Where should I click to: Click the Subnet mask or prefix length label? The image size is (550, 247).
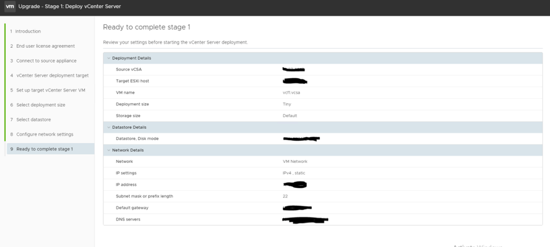click(x=144, y=196)
